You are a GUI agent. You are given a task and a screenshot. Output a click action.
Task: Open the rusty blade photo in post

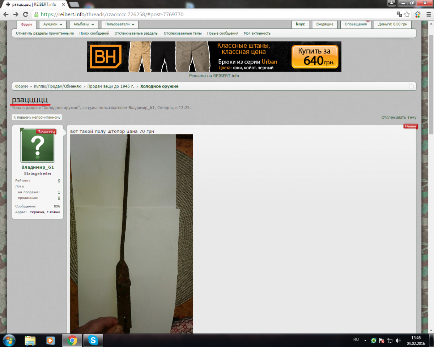132,234
